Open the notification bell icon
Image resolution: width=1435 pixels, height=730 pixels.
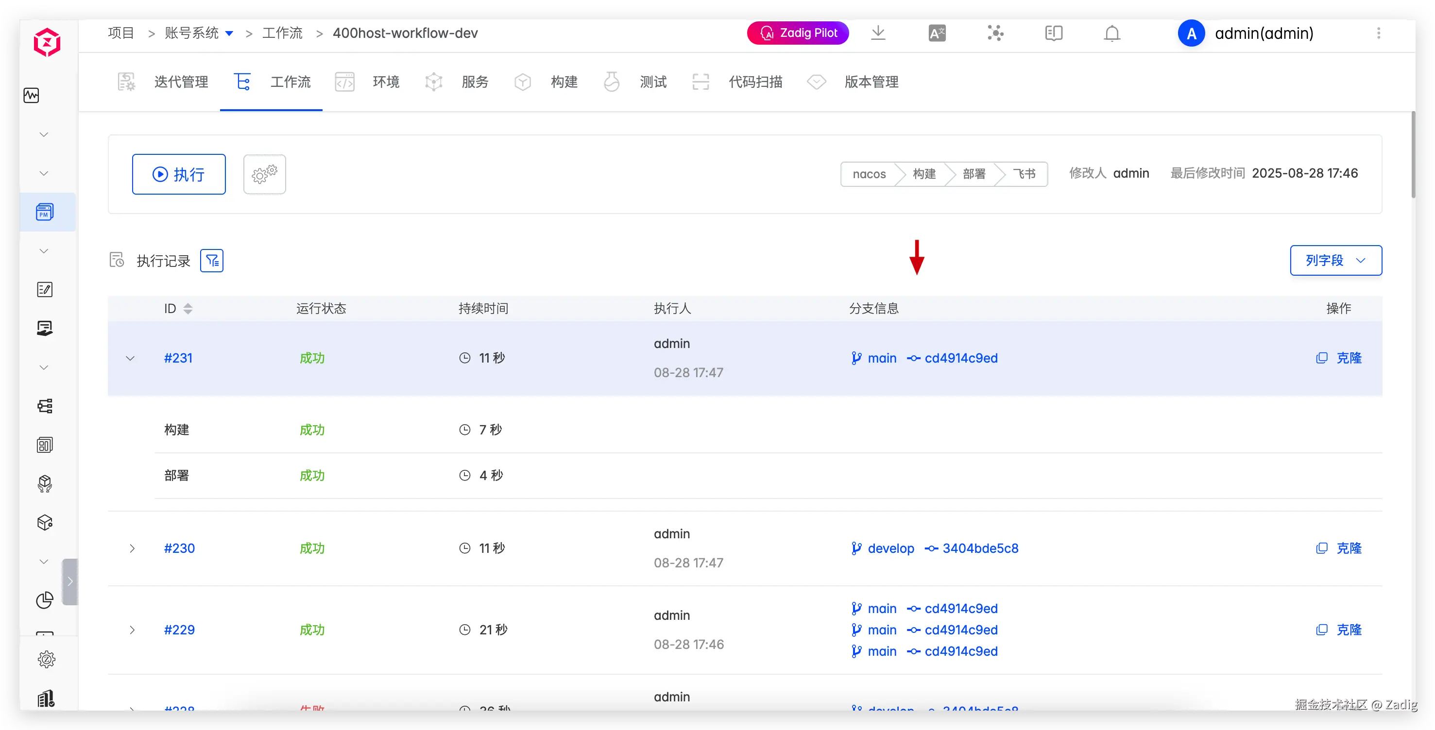1111,33
